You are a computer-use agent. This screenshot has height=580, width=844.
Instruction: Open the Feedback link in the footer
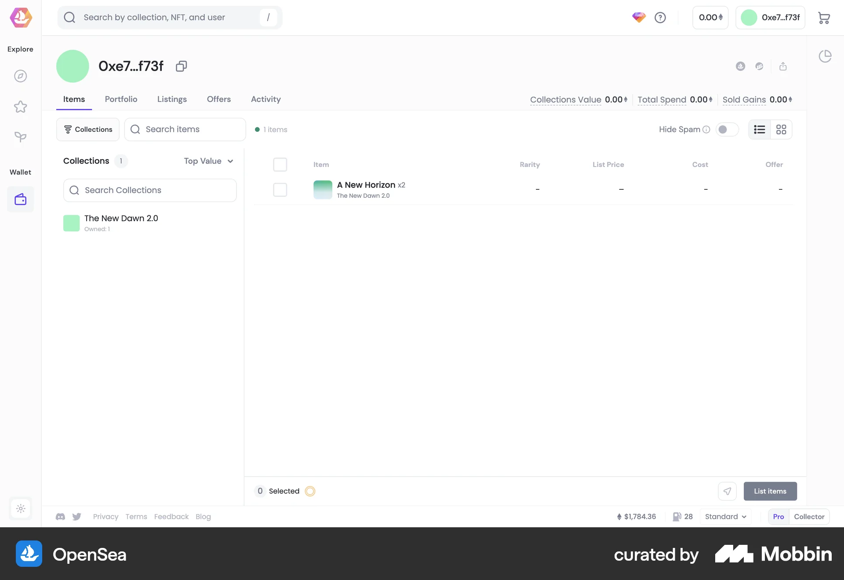click(171, 516)
